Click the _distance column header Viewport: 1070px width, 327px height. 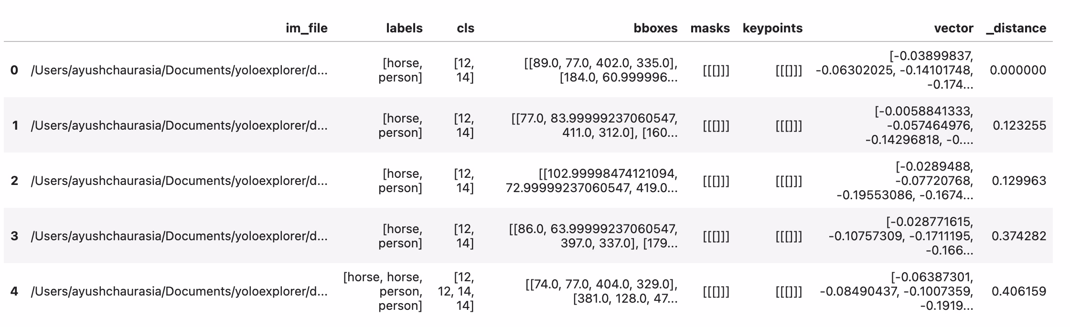click(1016, 28)
